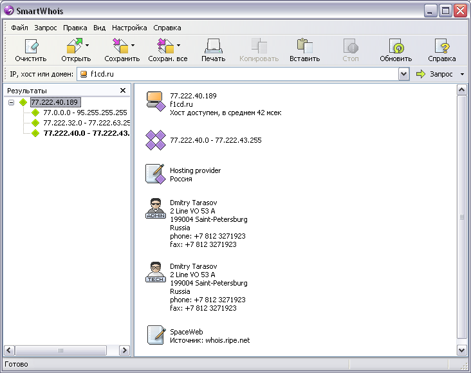Click the Обновить refresh icon
471x373 pixels.
click(396, 46)
